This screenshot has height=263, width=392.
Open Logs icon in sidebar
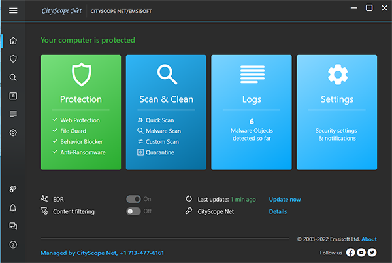[13, 114]
